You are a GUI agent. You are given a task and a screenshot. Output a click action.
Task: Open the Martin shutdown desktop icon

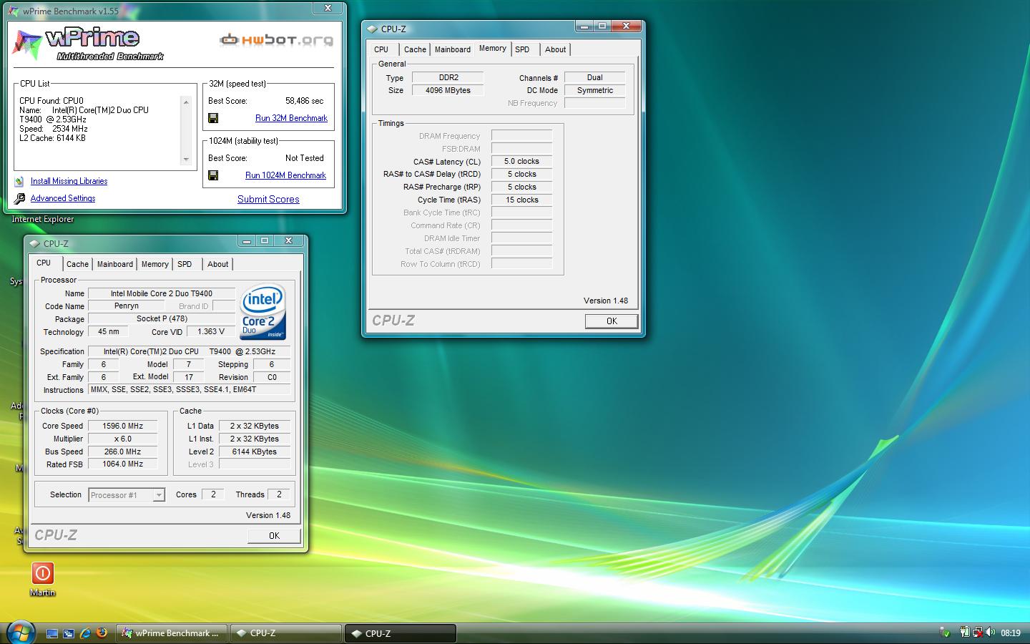[x=42, y=573]
